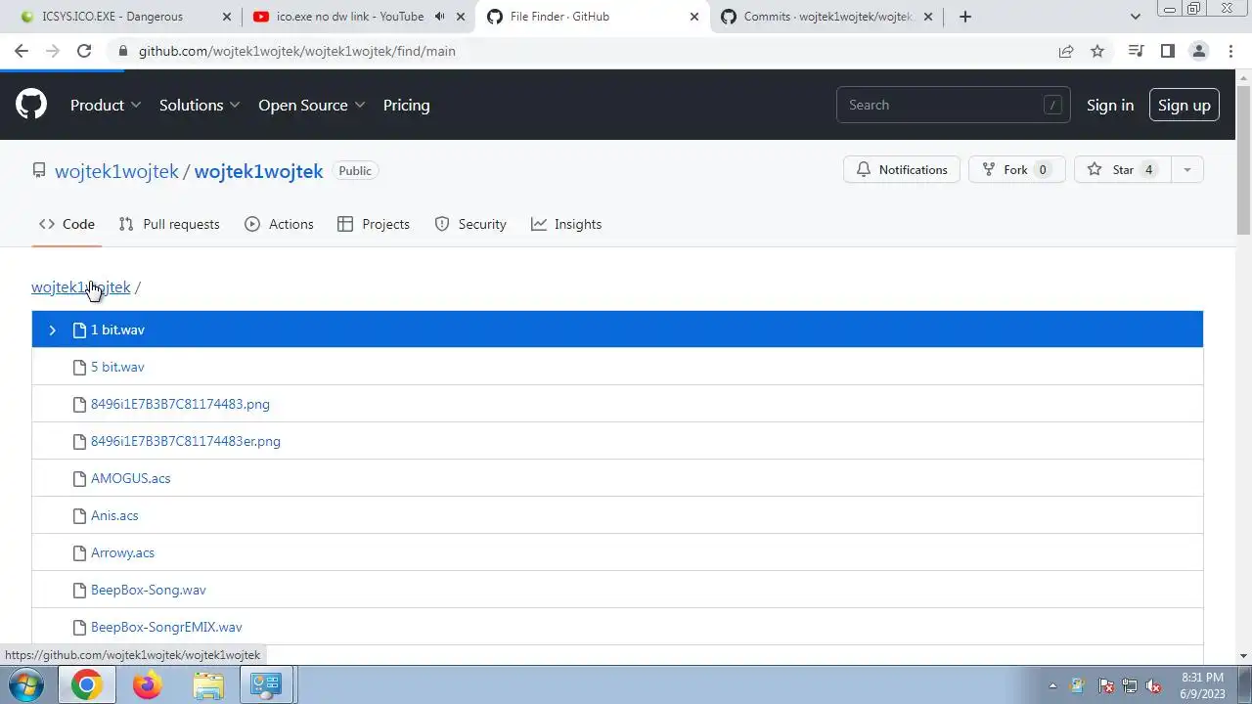This screenshot has width=1252, height=704.
Task: Show hidden system tray icons arrow
Action: 1052,685
